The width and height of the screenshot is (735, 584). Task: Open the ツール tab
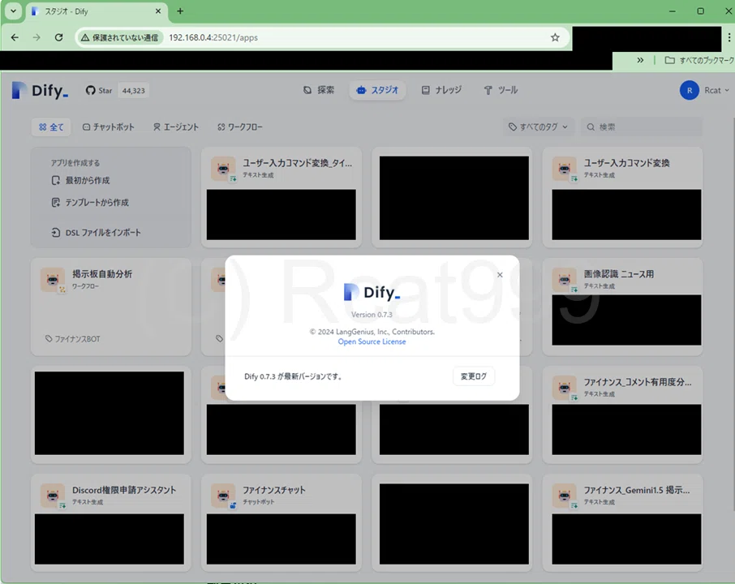[501, 90]
